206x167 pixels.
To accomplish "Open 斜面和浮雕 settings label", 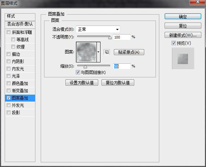I will coord(22,32).
